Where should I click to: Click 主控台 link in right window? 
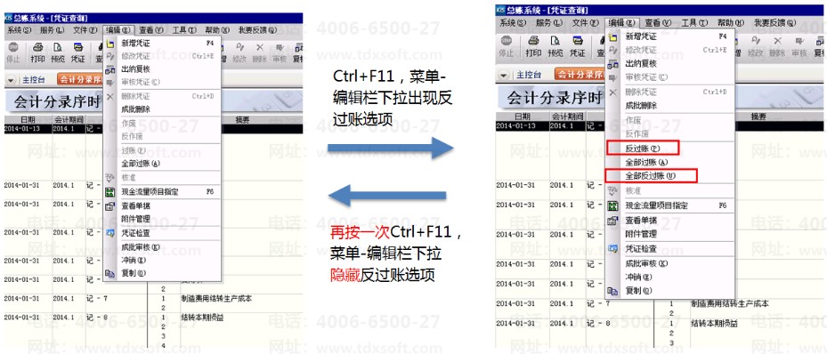click(529, 75)
